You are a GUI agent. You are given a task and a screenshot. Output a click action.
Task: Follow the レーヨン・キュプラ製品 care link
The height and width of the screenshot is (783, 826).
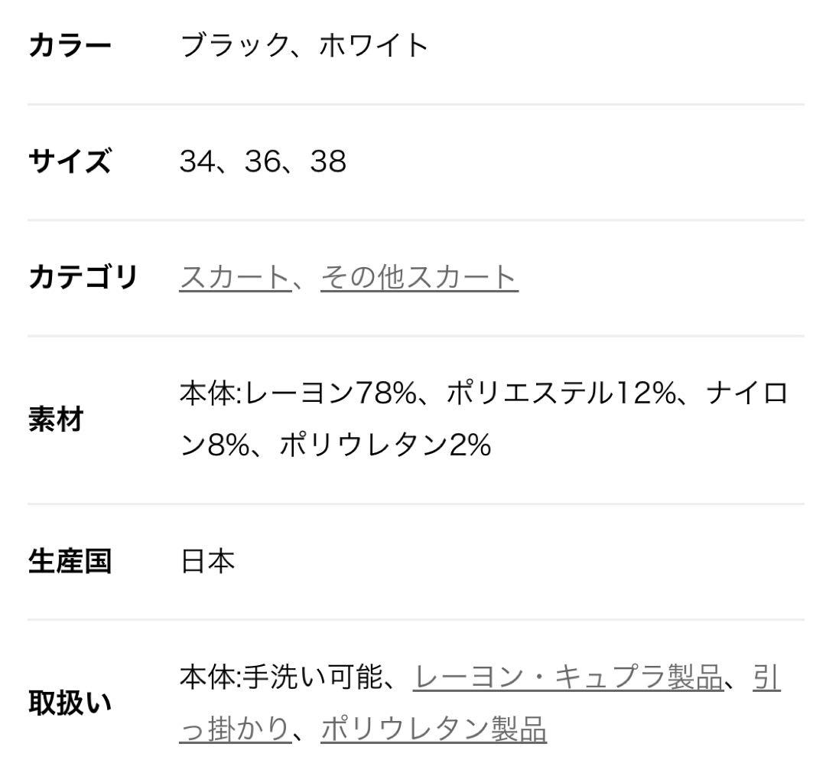567,678
